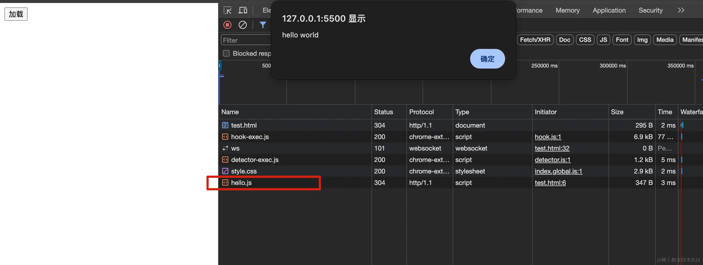Open the hook.js:1 initiator link
This screenshot has height=265, width=703.
click(x=548, y=137)
